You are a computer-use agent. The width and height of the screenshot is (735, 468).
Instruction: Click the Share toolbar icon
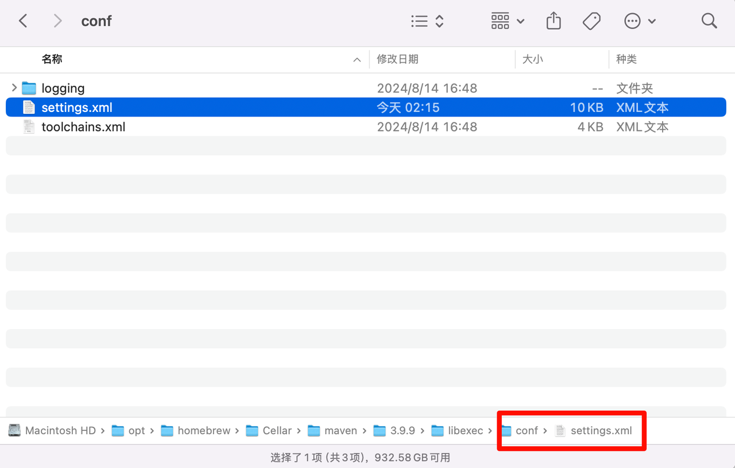pyautogui.click(x=554, y=21)
